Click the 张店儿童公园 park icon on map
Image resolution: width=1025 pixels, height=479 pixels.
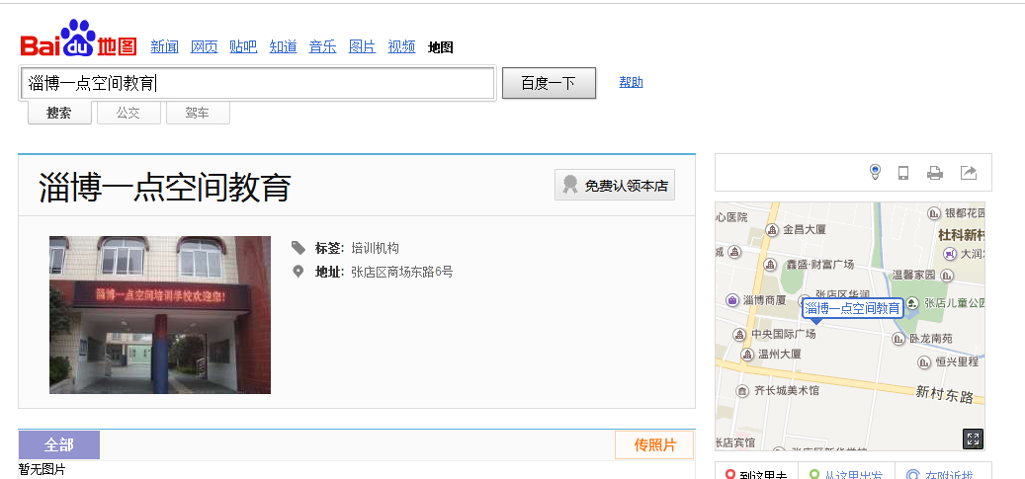point(912,303)
